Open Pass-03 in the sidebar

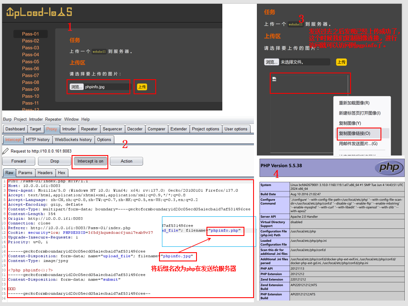[x=30, y=48]
